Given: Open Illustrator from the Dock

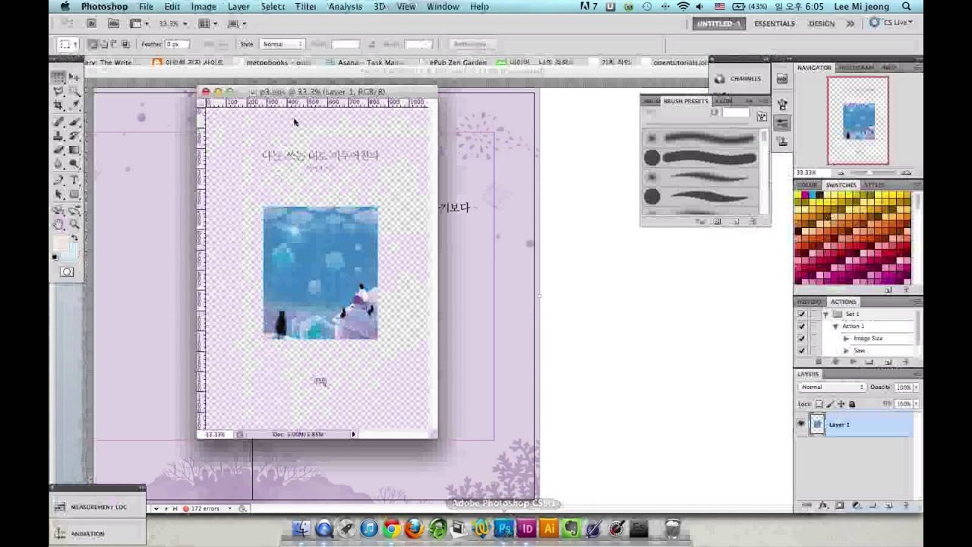Looking at the screenshot, I should tap(549, 528).
